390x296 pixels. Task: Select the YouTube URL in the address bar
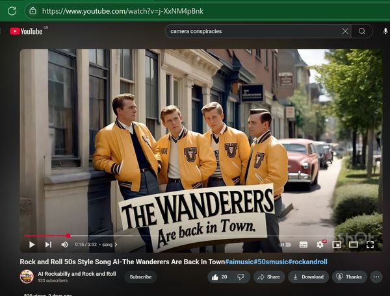pos(123,11)
